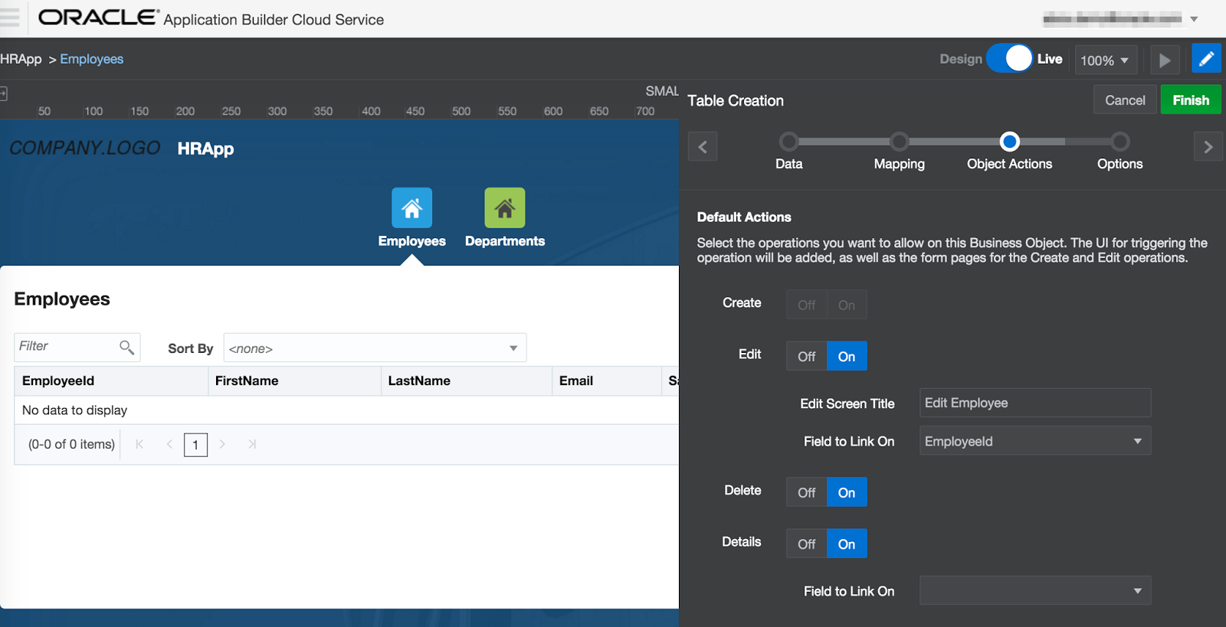Screen dimensions: 1226x627
Task: Click the next page pagination icon
Action: tap(222, 444)
